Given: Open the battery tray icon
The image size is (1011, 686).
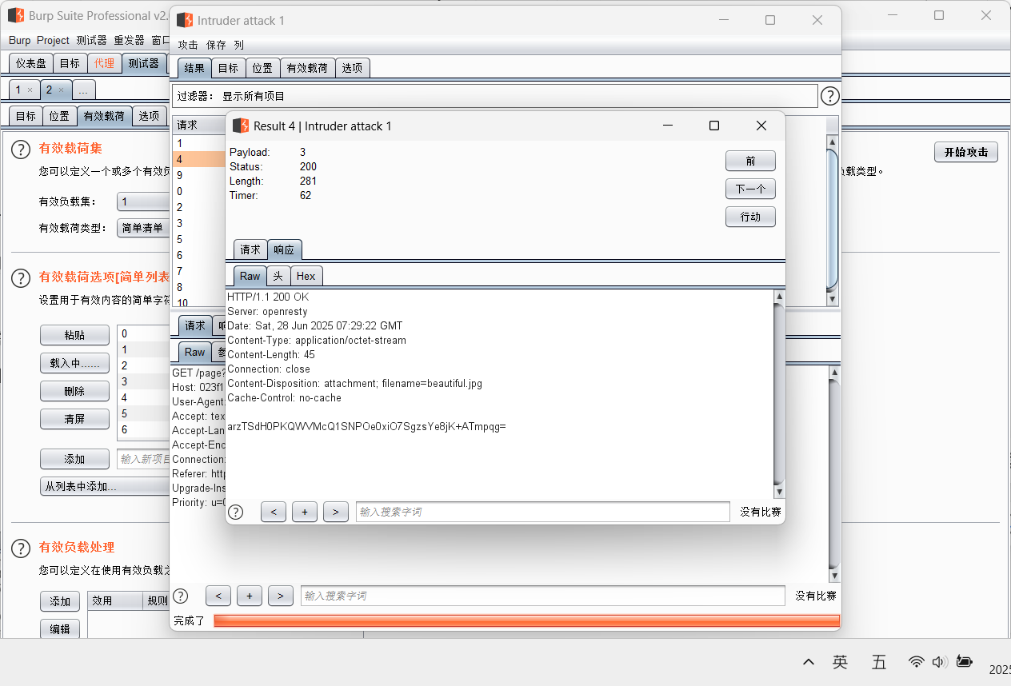Looking at the screenshot, I should point(965,662).
